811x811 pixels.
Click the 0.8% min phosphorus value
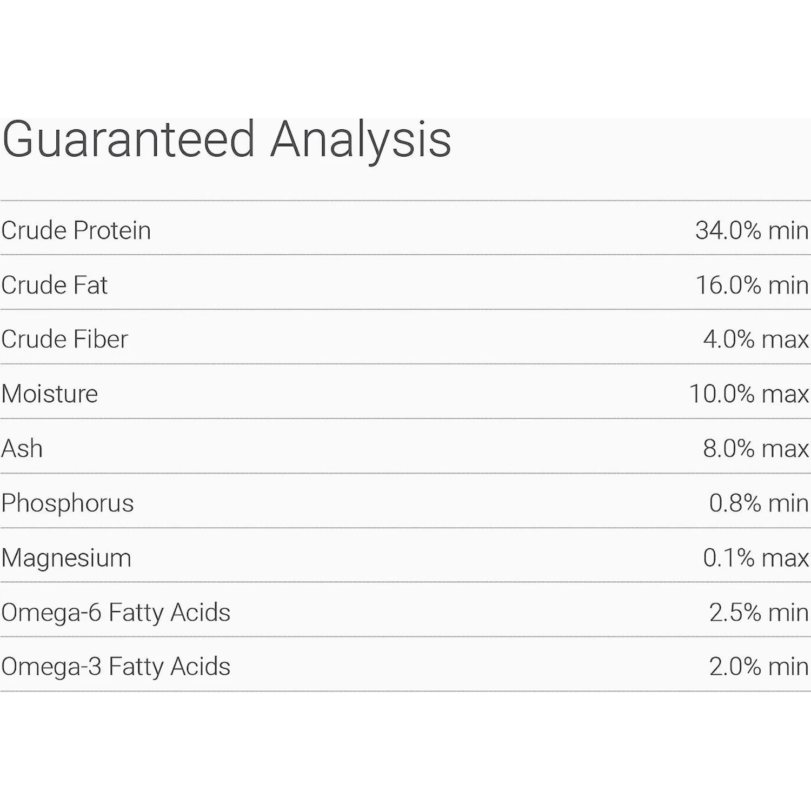click(x=759, y=503)
